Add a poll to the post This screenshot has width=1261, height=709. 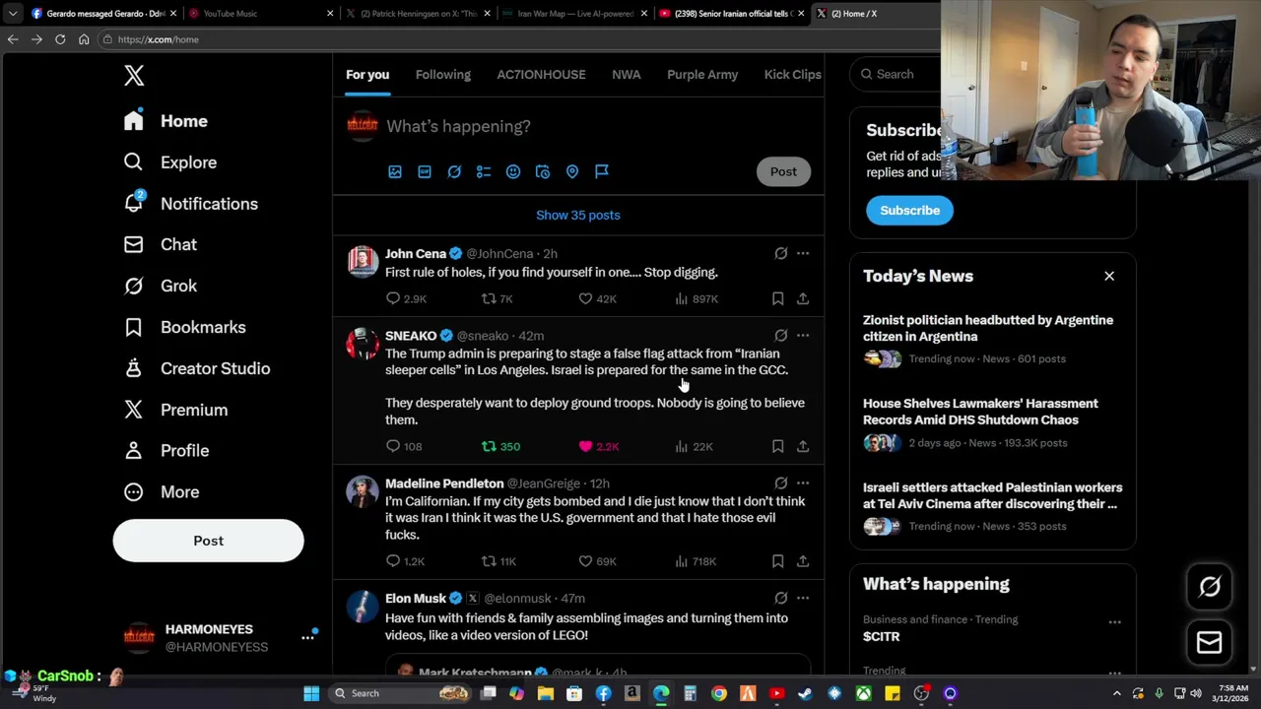click(484, 171)
